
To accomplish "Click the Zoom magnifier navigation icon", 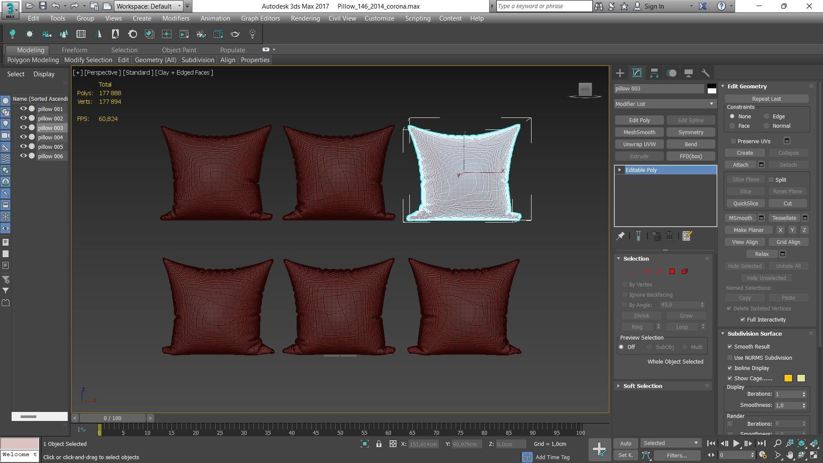I will (778, 443).
